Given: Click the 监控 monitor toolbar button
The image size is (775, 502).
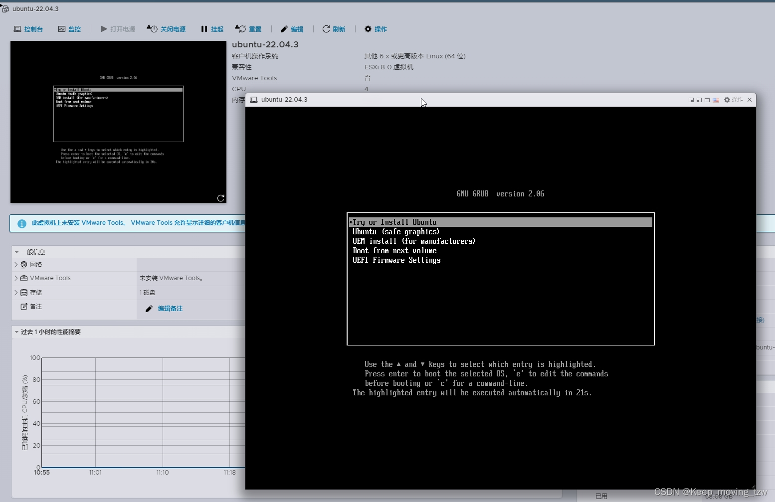Looking at the screenshot, I should point(69,29).
